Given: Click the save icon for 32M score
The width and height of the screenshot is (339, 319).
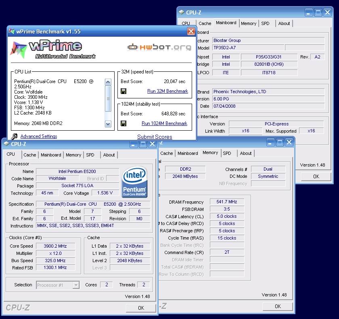Looking at the screenshot, I should click(123, 91).
